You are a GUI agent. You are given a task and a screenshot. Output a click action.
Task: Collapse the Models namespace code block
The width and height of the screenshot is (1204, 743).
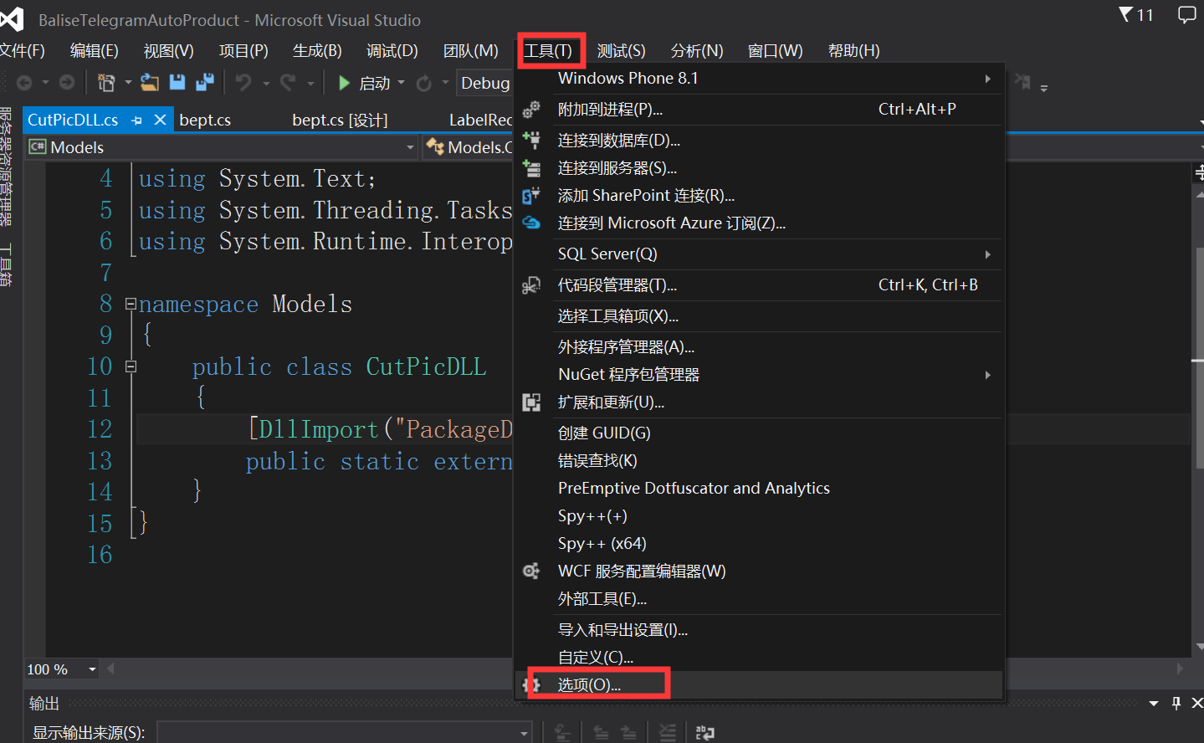tap(129, 304)
